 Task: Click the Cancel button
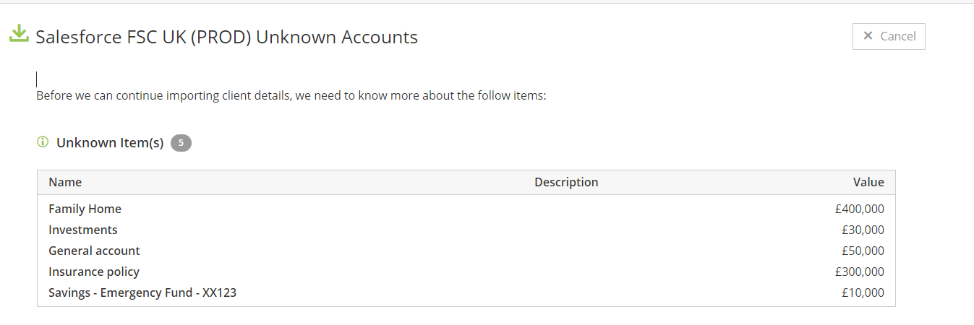coord(889,36)
